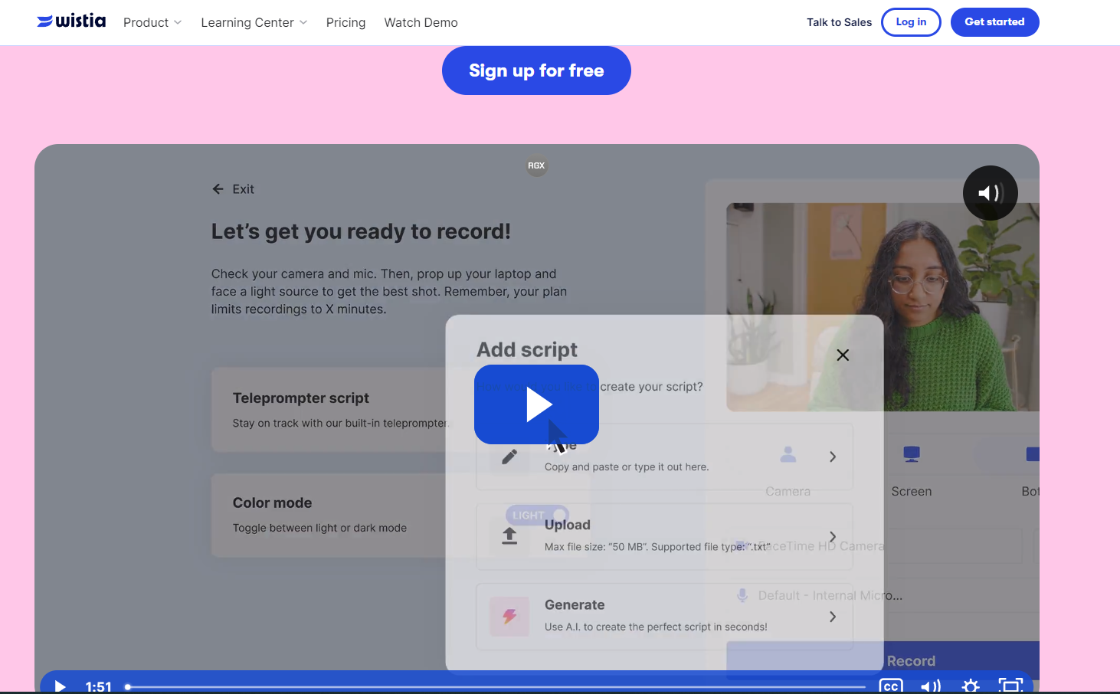Open the chevron beside "Copy and paste or type it out here"

tap(833, 457)
